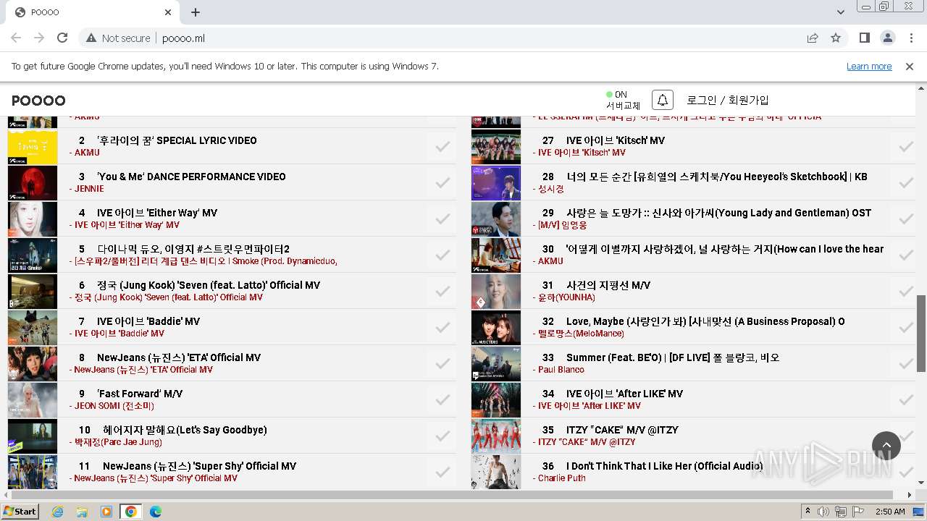Image resolution: width=927 pixels, height=521 pixels.
Task: Bookmark this page with star icon
Action: coord(836,38)
